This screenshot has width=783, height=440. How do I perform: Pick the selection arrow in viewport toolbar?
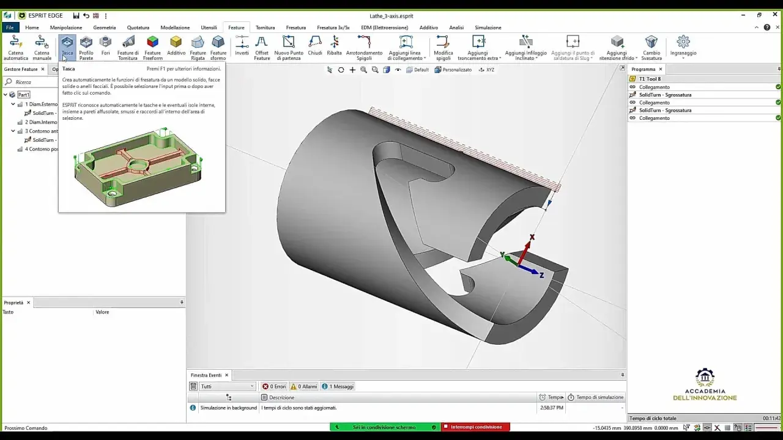(x=330, y=70)
